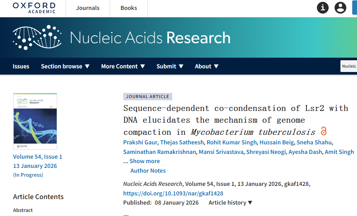Switch to the Journals tab
Viewport: 357px width, 216px height.
click(88, 8)
